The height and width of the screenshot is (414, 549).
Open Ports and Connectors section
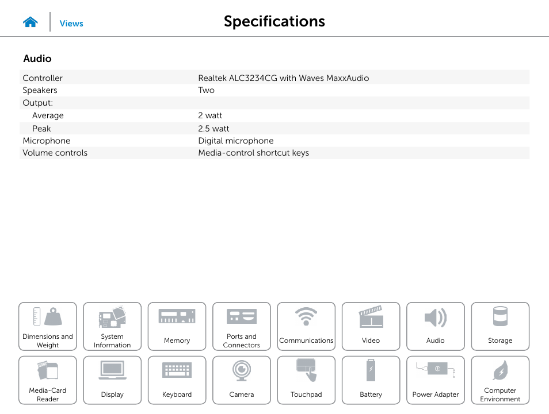[x=242, y=326]
